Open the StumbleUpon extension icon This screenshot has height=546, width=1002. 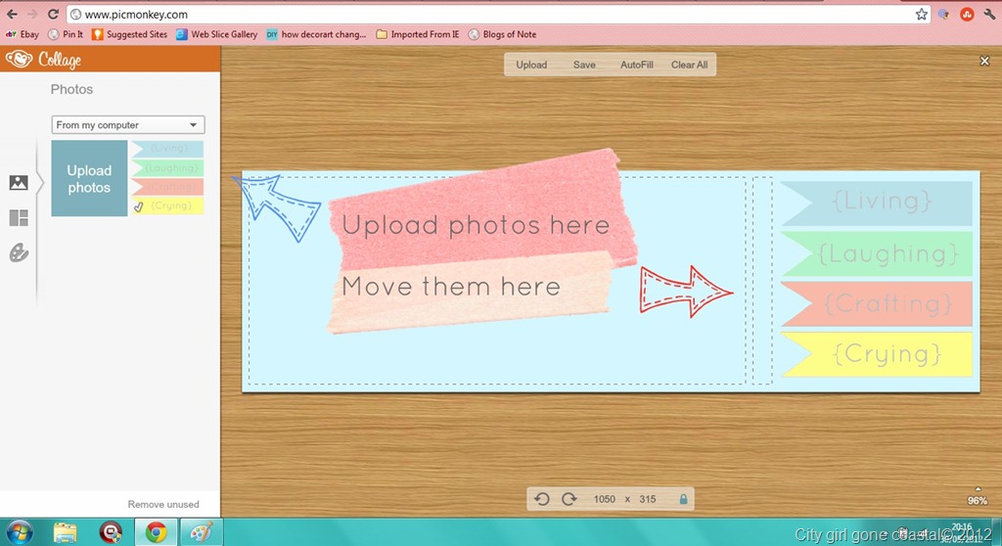point(967,14)
